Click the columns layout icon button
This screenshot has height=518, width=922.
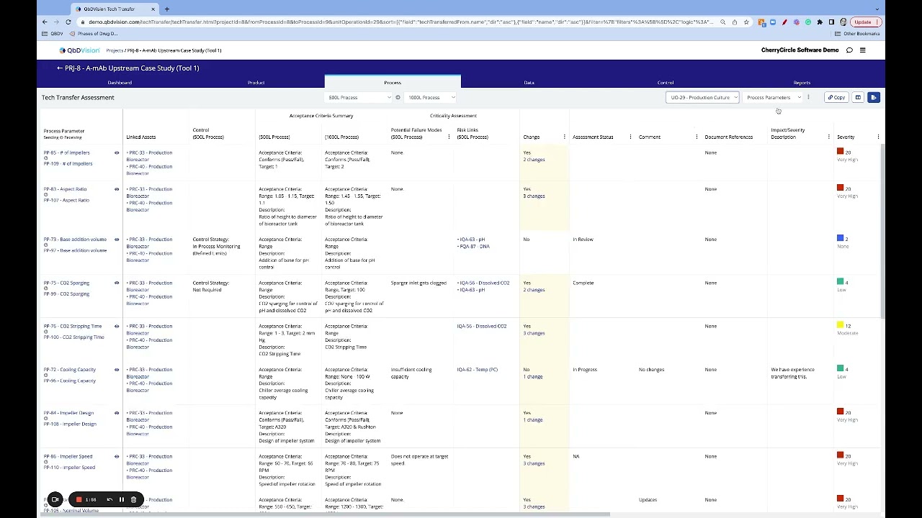pyautogui.click(x=858, y=97)
